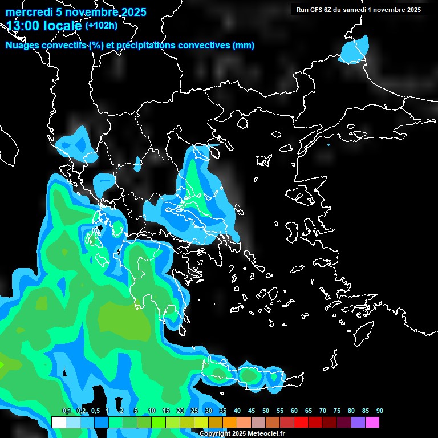Click the legend label 90
The height and width of the screenshot is (438, 438).
click(x=379, y=411)
